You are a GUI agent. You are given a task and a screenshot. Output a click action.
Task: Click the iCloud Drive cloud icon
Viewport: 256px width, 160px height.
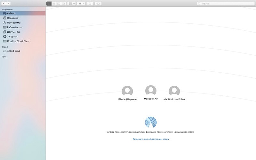pos(5,51)
